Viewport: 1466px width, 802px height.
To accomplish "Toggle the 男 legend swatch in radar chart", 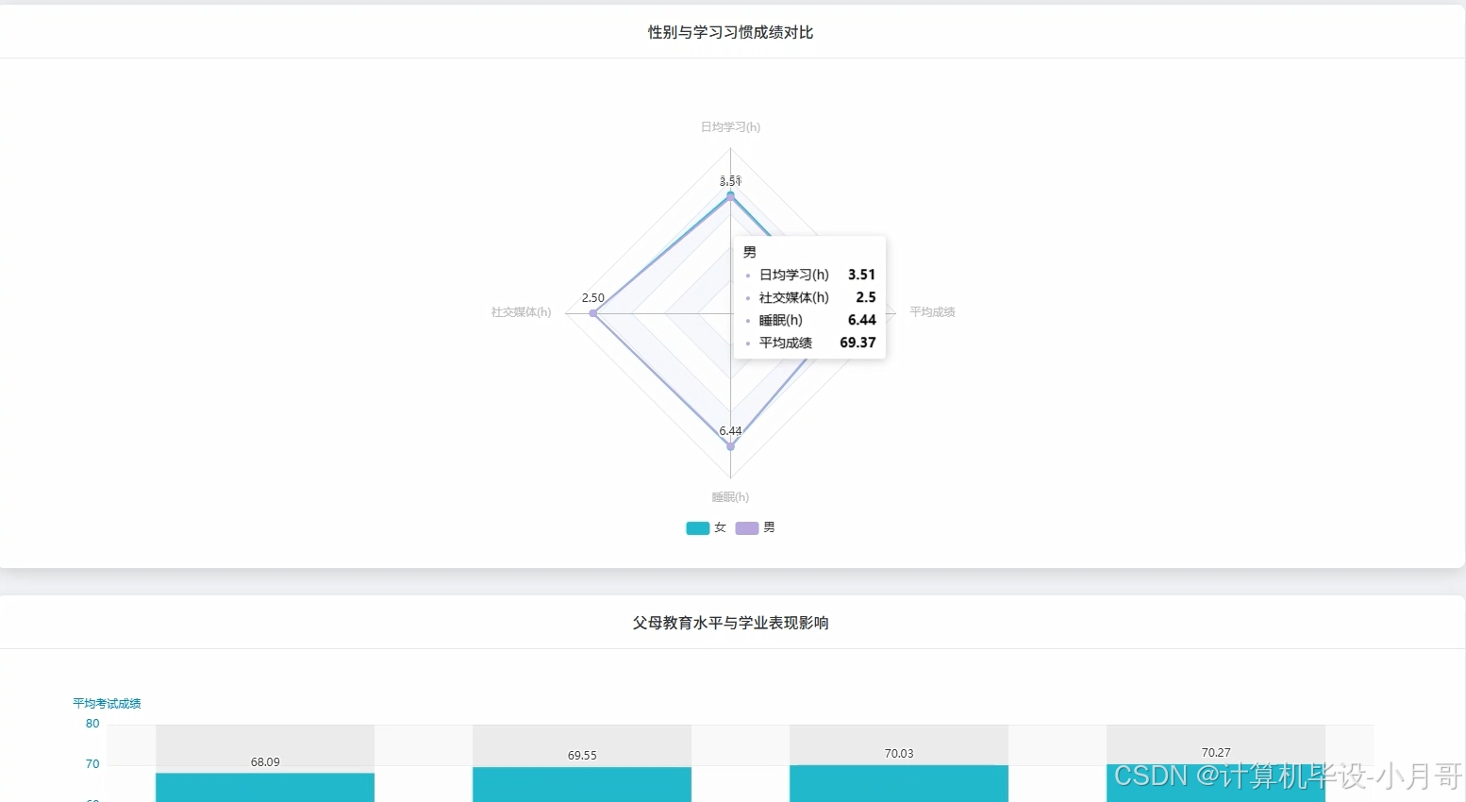I will pyautogui.click(x=747, y=528).
